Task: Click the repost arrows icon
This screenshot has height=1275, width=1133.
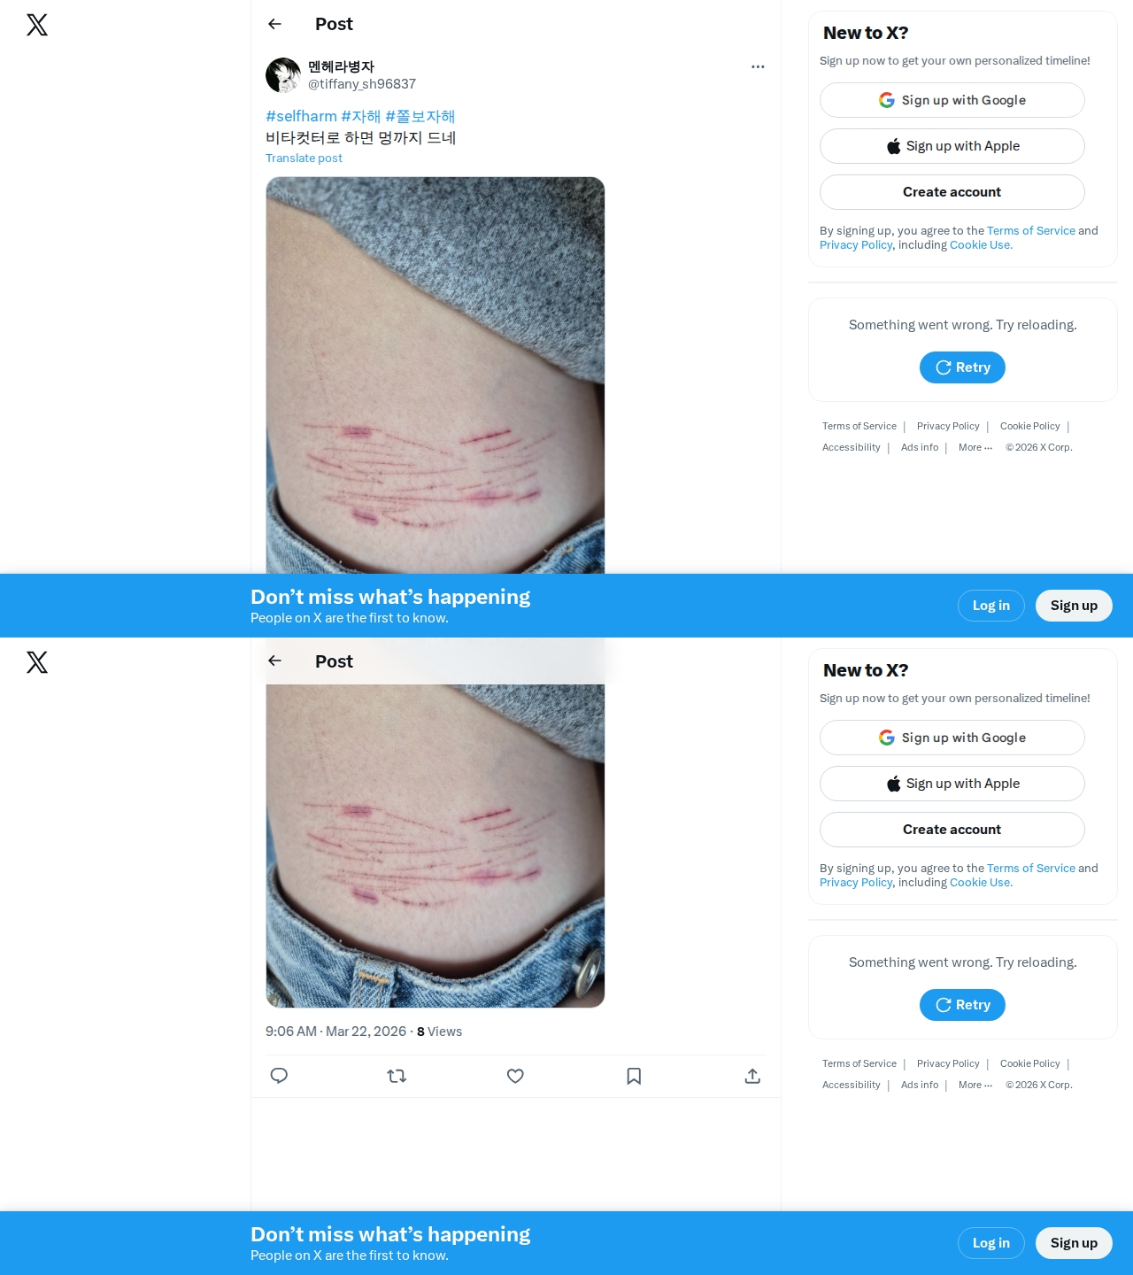Action: (x=397, y=1076)
